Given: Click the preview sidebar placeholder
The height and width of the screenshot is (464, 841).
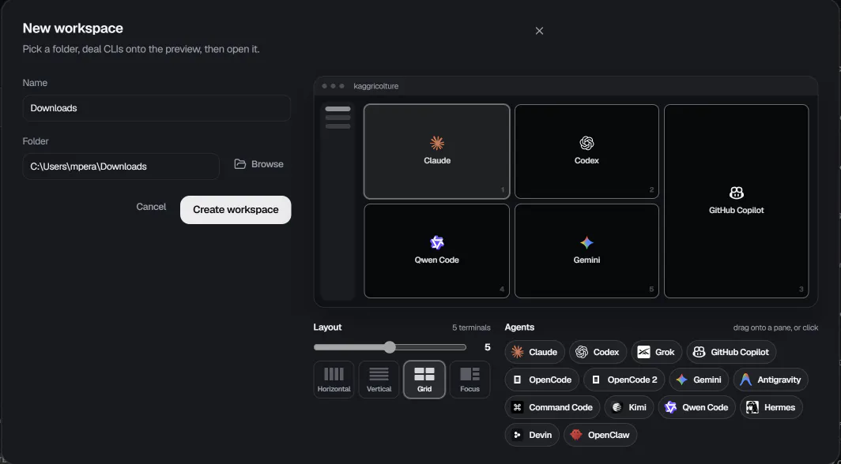Looking at the screenshot, I should point(338,200).
